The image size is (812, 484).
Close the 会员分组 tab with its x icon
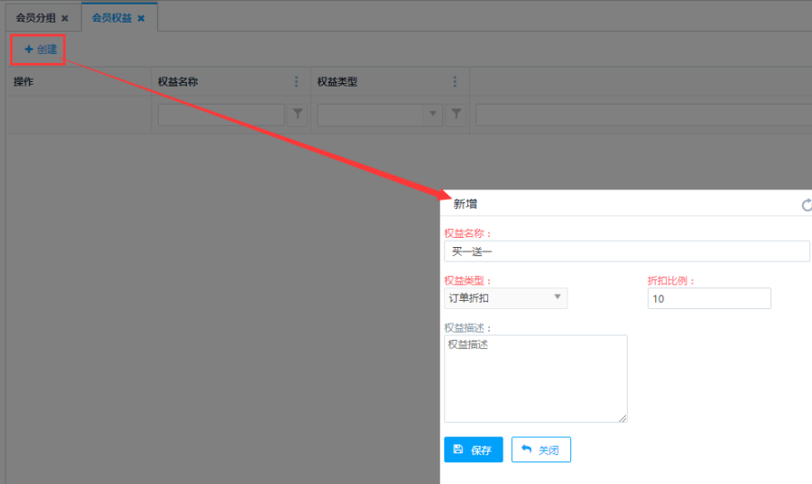pos(65,18)
